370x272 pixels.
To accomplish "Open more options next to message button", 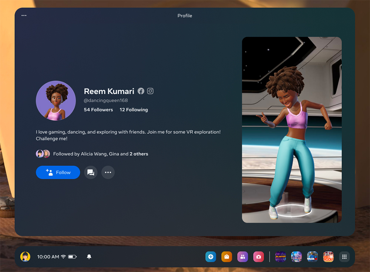I will [108, 172].
